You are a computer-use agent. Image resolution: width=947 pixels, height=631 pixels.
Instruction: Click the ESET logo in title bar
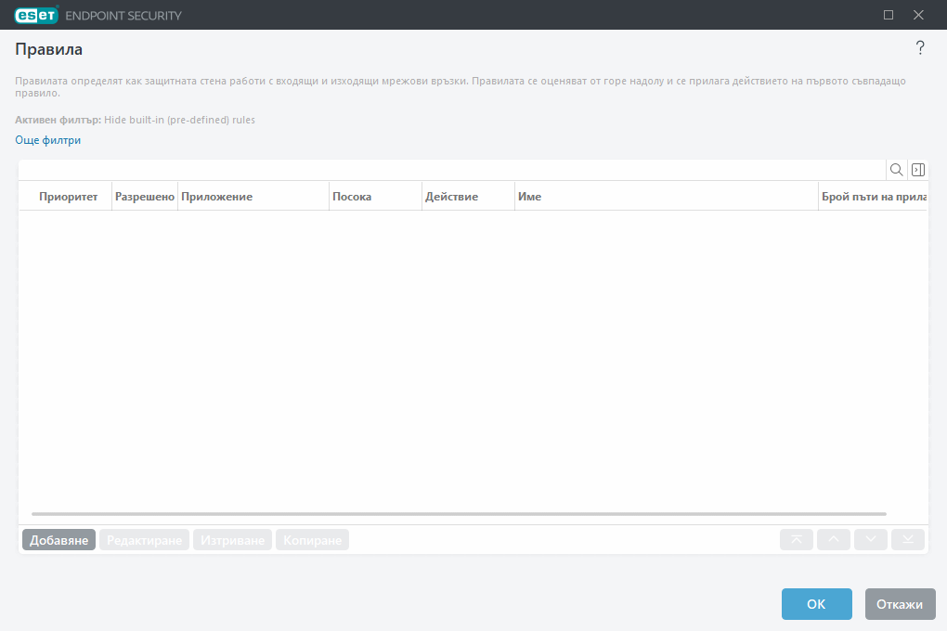pos(36,15)
